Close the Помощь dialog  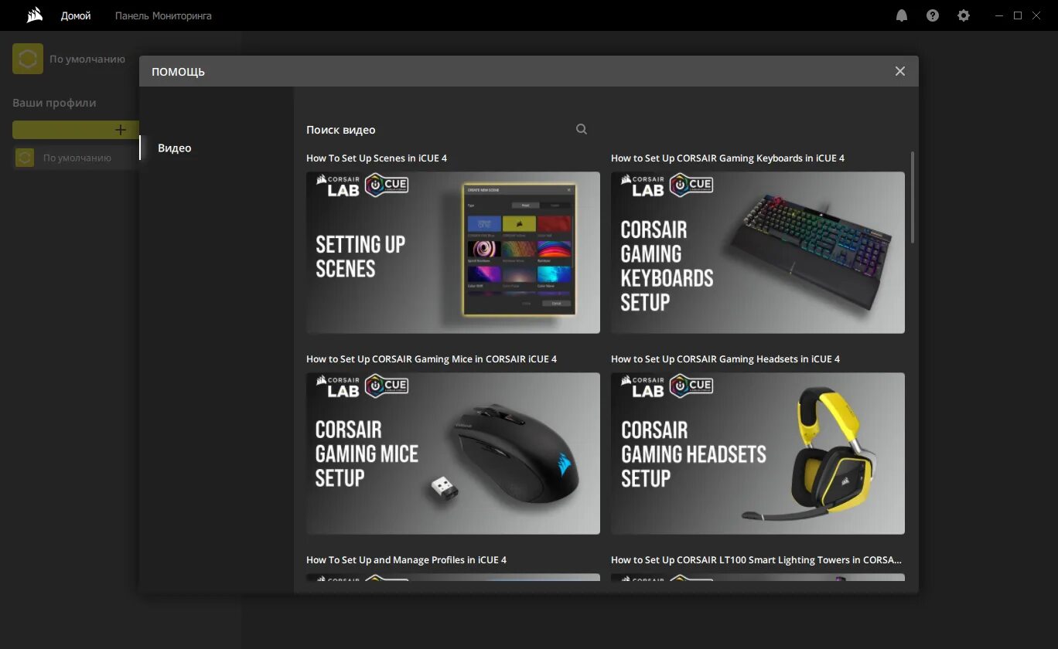tap(900, 71)
